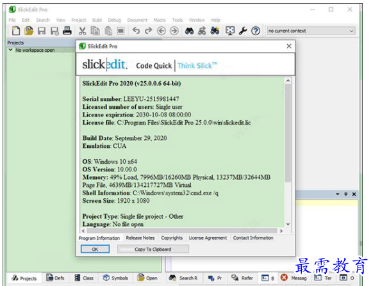Click the info pane scroll up arrow
Screen dimensions: 373x286
tap(288, 81)
